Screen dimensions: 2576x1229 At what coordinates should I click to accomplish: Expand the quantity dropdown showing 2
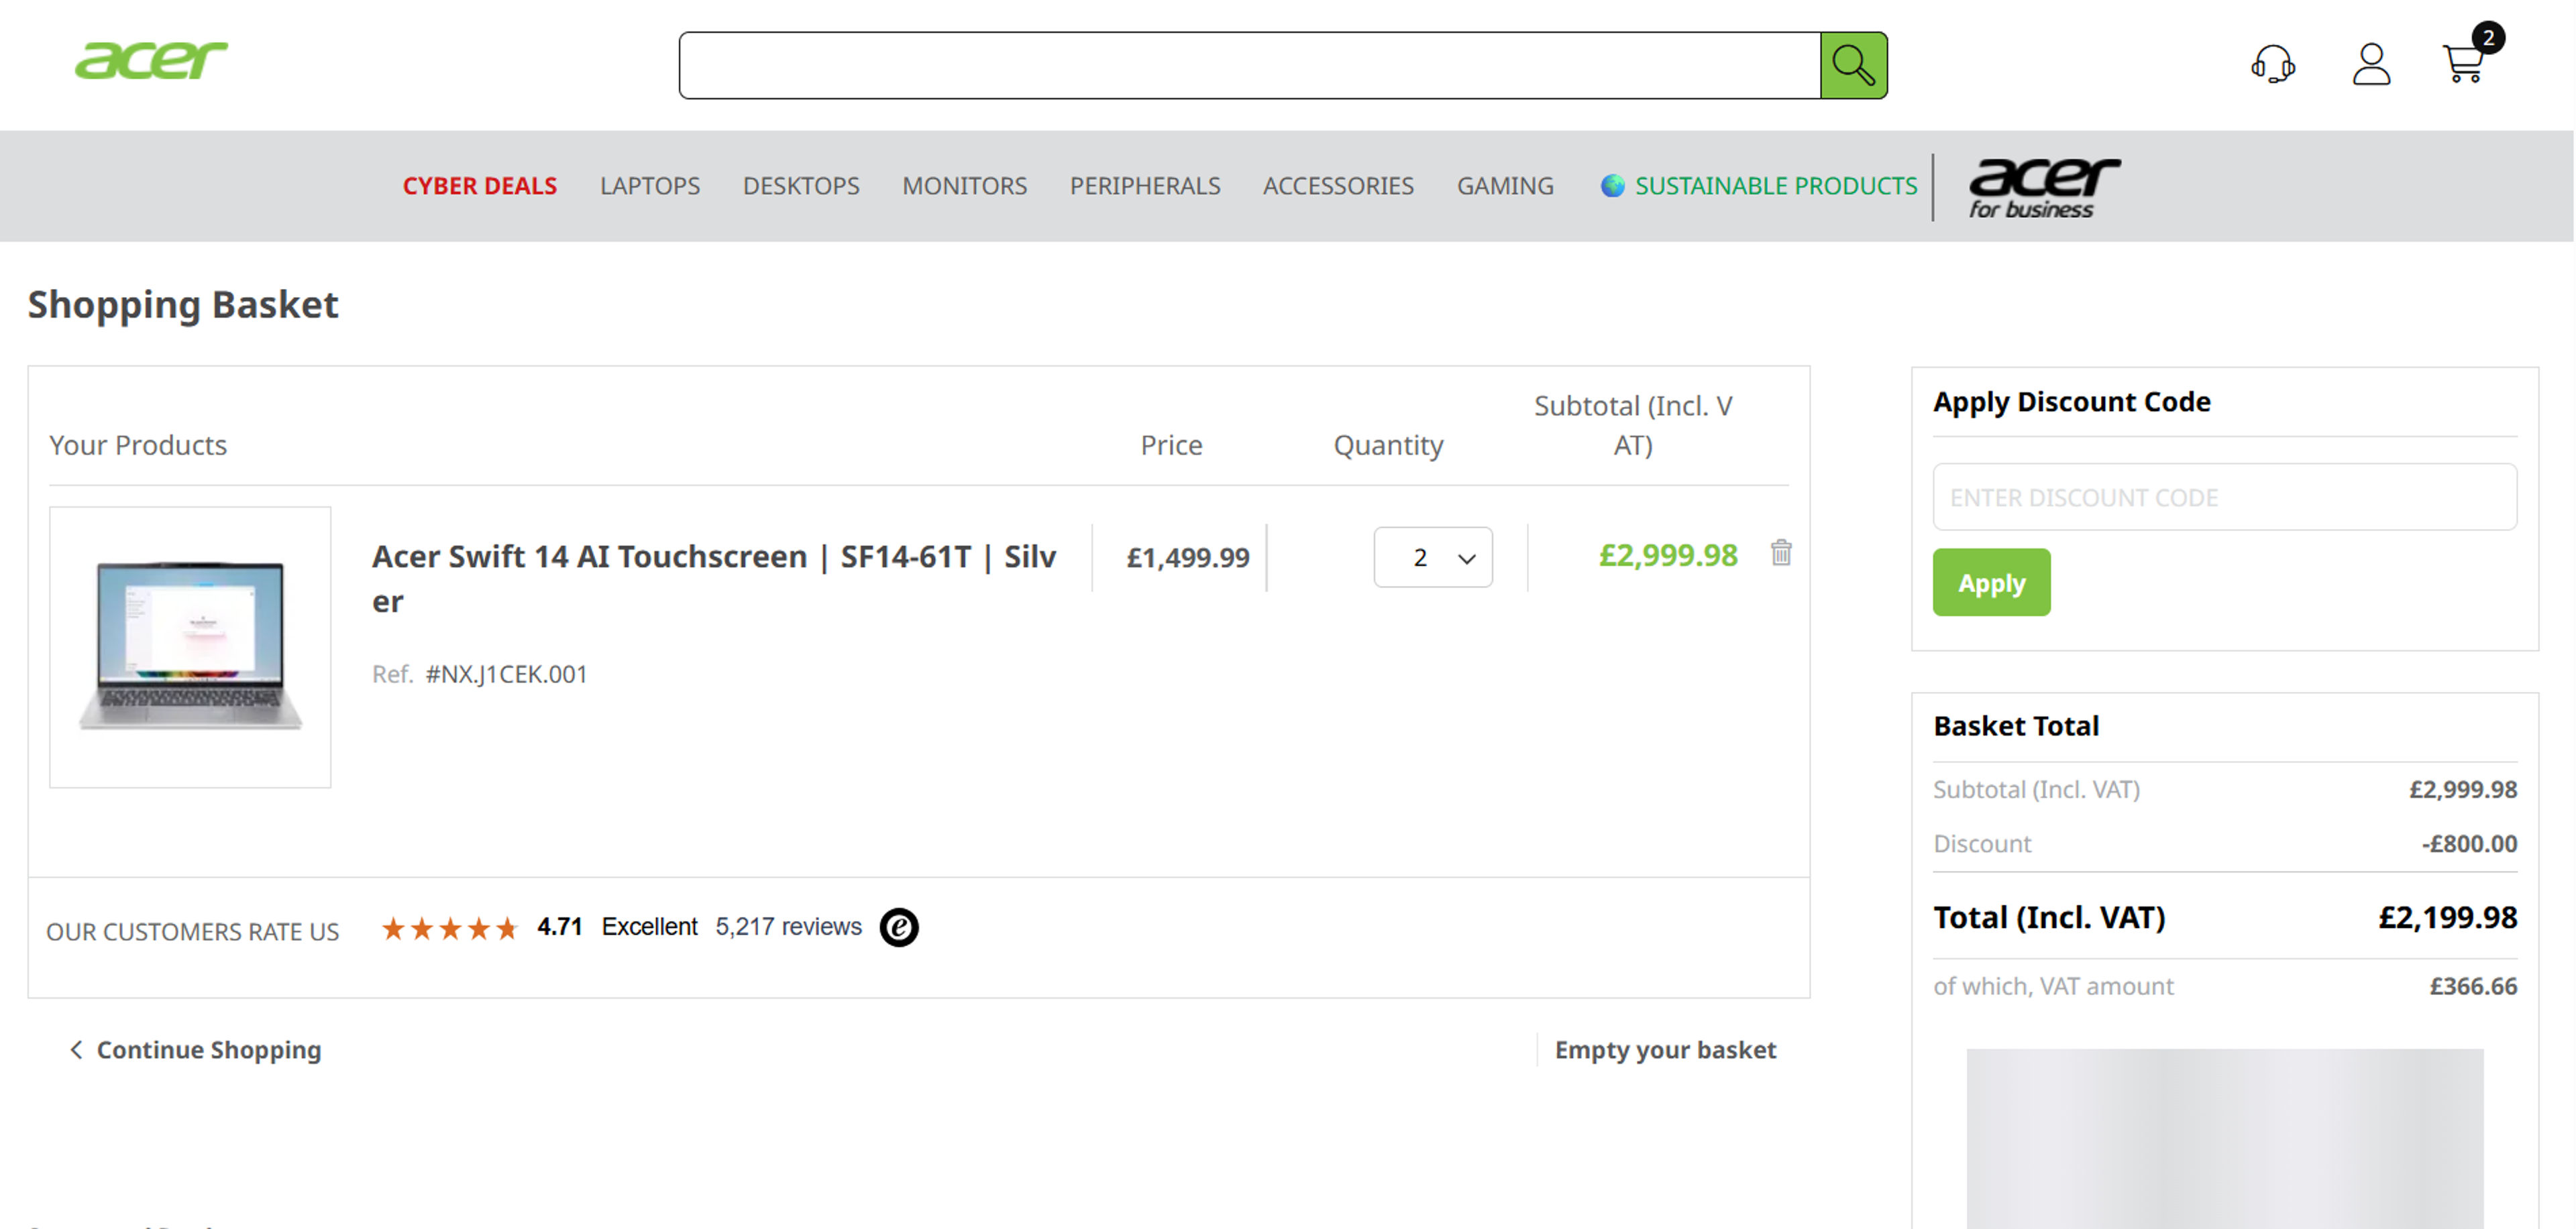click(1433, 558)
